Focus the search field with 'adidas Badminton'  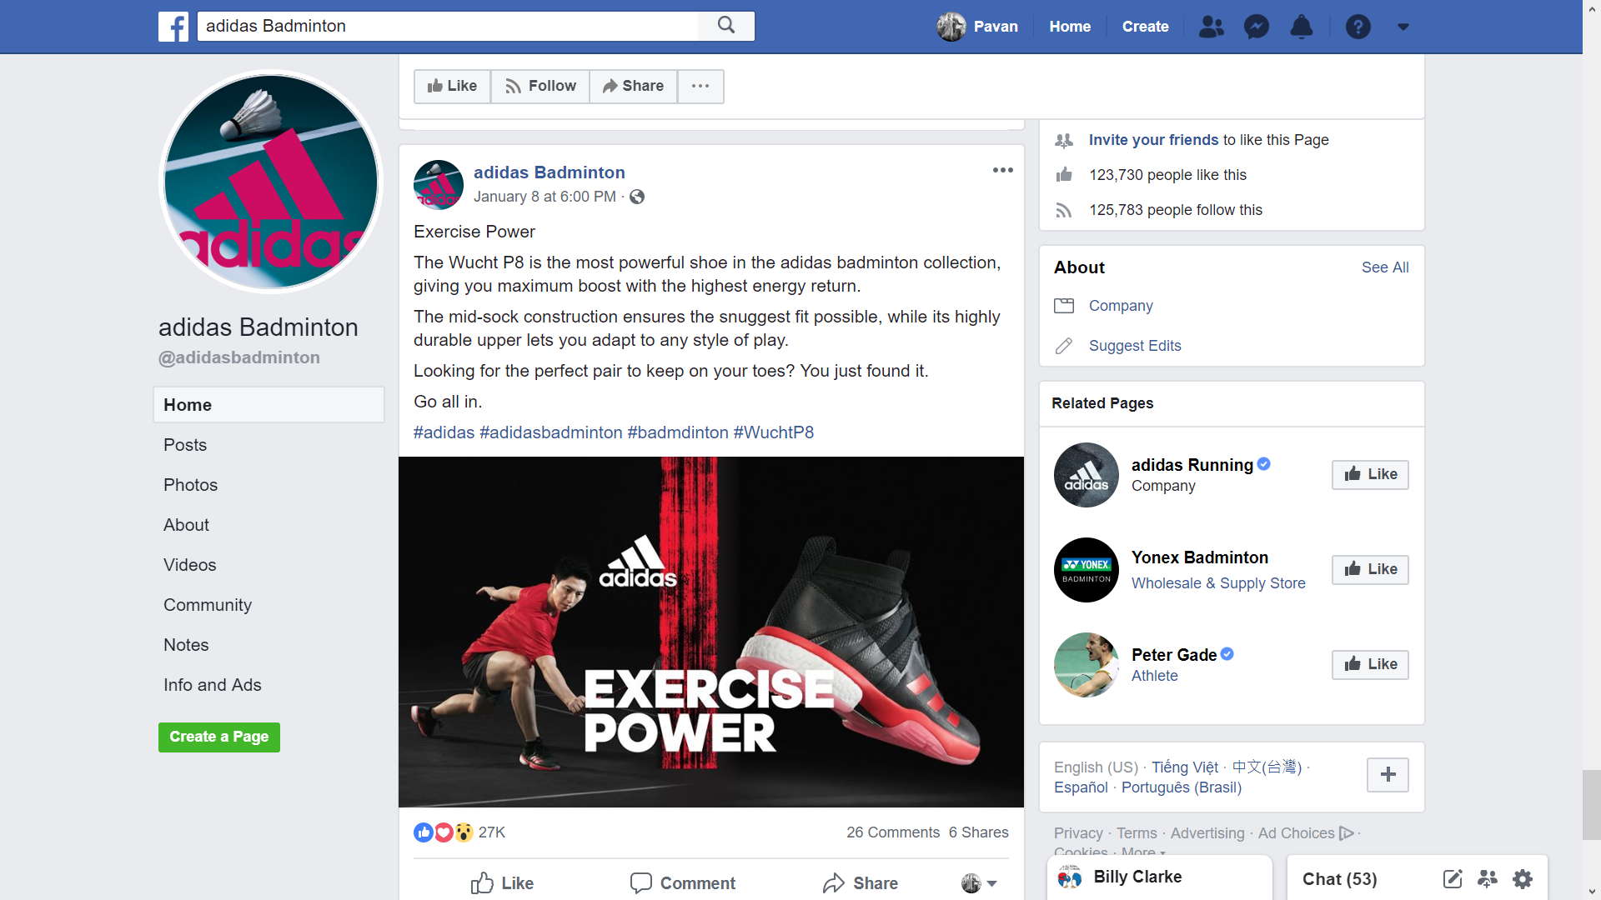pos(448,26)
